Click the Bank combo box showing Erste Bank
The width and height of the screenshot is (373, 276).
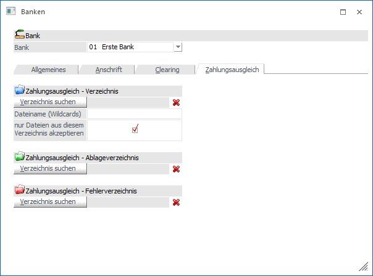(x=130, y=47)
